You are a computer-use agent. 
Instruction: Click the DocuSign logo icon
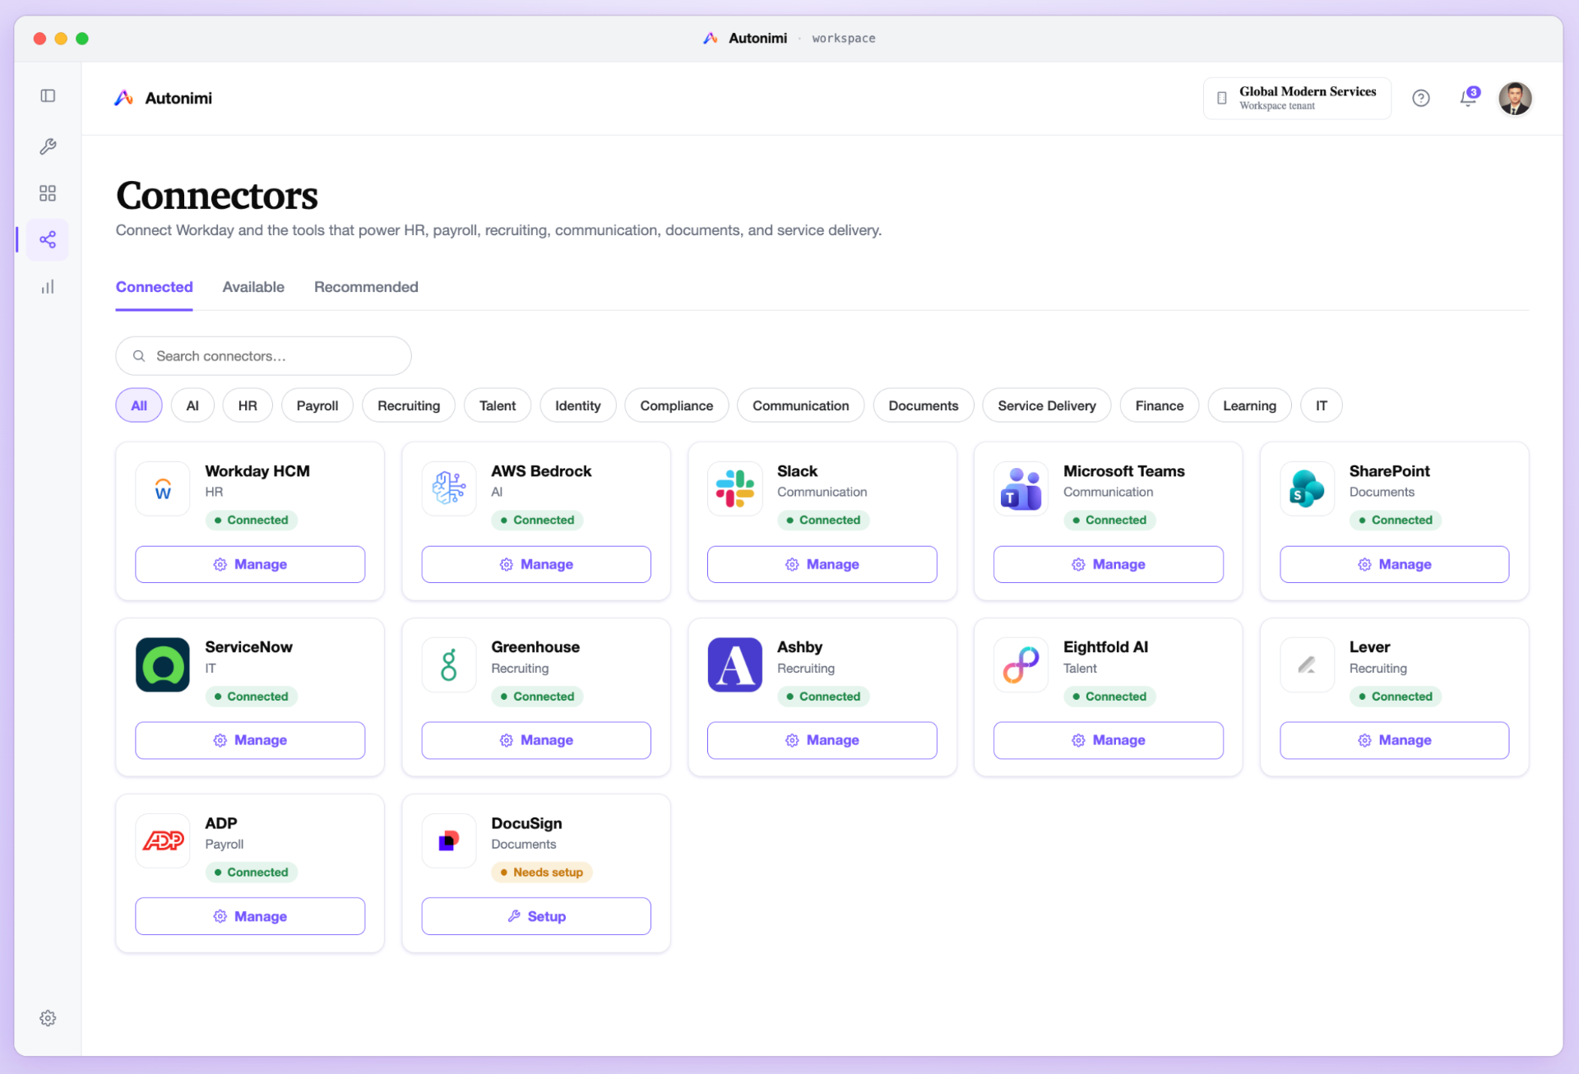[x=449, y=841]
